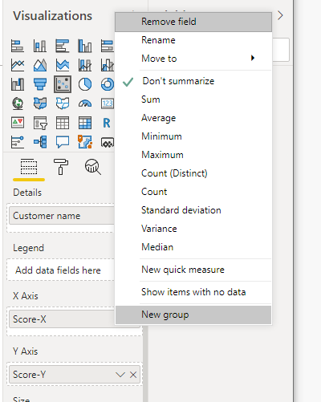Screen dimensions: 321x402
Task: Select the Matrix visual
Action: [x=85, y=123]
